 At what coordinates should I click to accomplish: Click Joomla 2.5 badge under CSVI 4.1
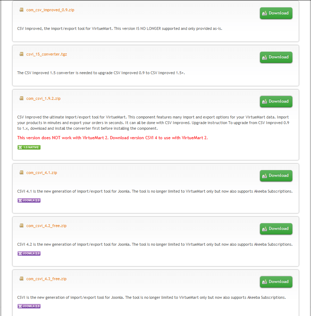click(29, 200)
